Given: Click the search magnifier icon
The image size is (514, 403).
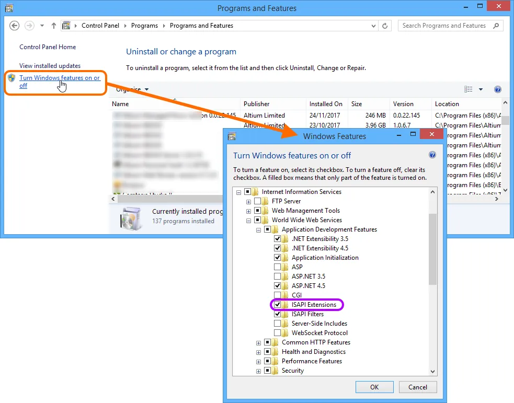Looking at the screenshot, I should (x=496, y=26).
